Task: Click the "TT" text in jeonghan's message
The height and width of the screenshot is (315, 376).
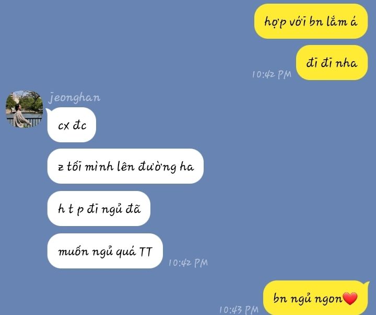Action: [x=146, y=252]
